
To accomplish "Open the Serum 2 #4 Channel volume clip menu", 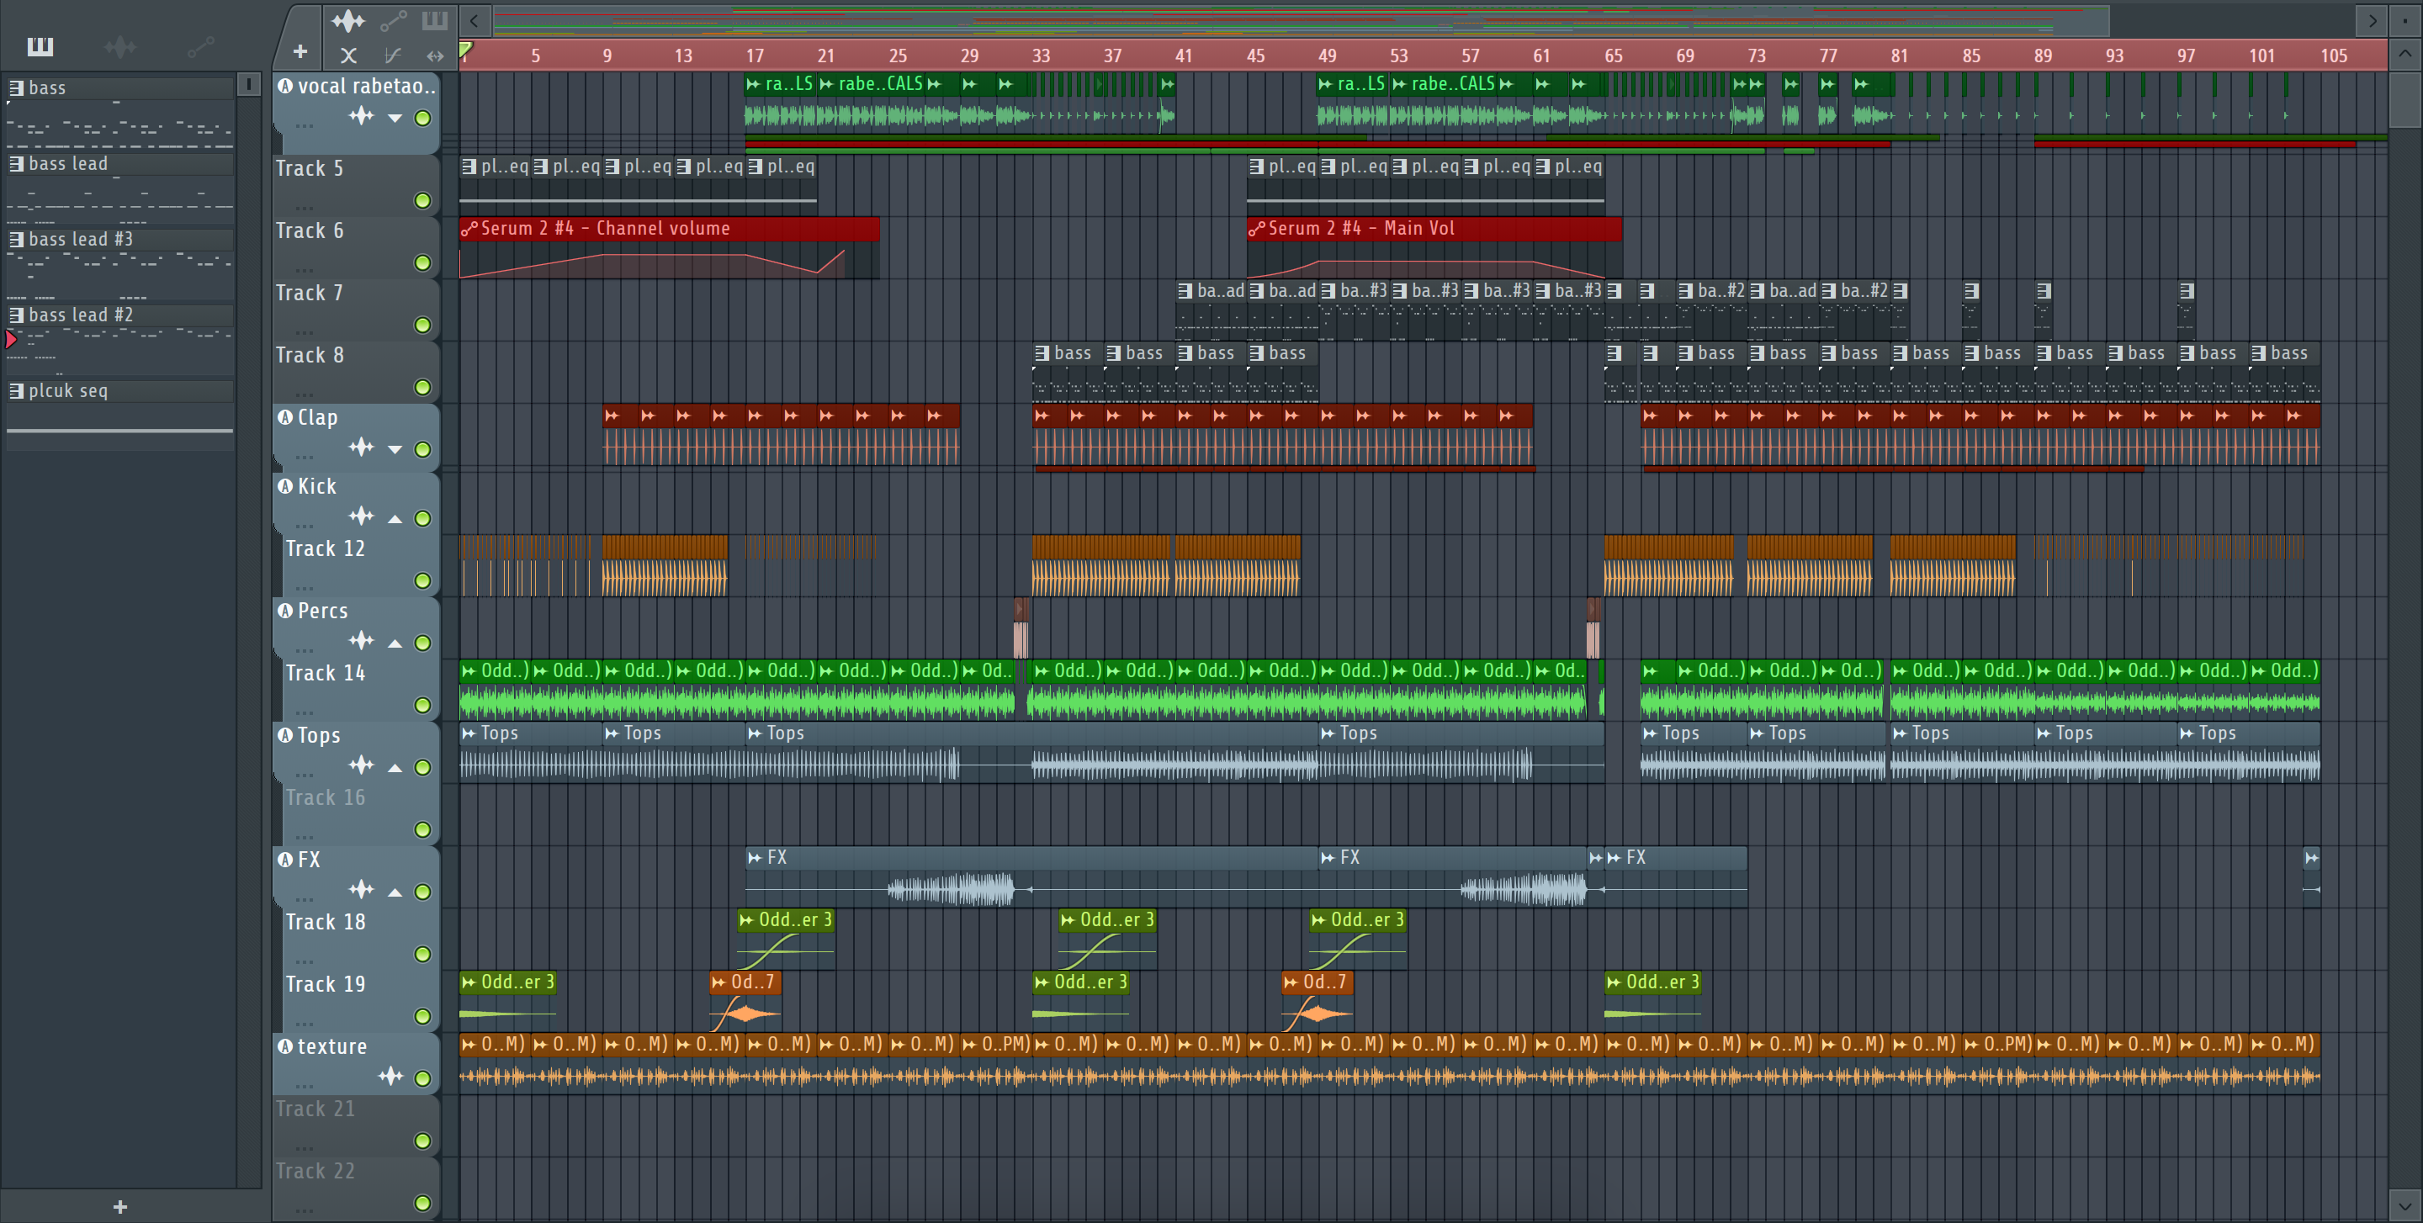I will click(x=469, y=229).
